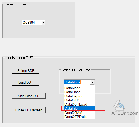Click the QC9984 chipset combo box field
The height and width of the screenshot is (127, 139).
[x=34, y=23]
